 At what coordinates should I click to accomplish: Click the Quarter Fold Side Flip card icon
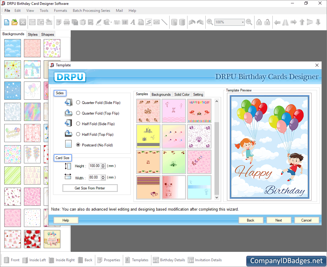[69, 102]
